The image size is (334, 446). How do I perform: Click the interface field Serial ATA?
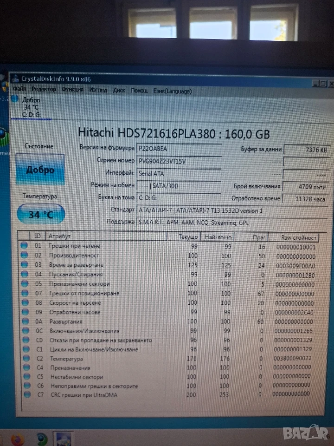[179, 173]
